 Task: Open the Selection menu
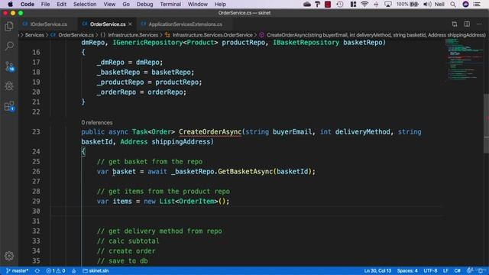(x=85, y=4)
